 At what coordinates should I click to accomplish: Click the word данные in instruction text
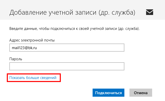tap(31, 29)
